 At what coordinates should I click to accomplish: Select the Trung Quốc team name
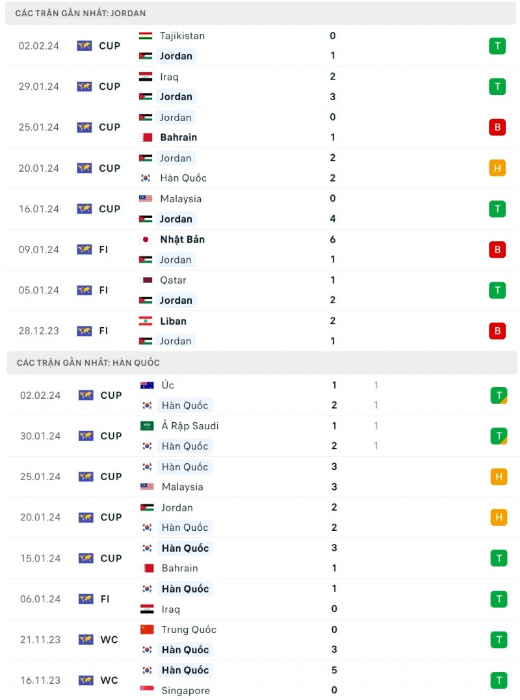point(188,629)
